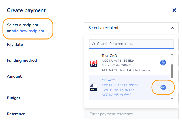Click the CAD Canadian flag icon
Viewport: 182px width, 129px height.
94,63
